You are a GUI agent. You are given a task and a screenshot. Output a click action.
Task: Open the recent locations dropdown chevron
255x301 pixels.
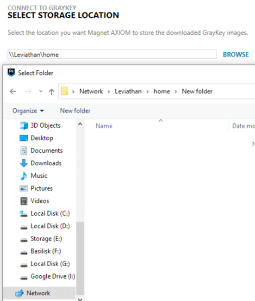pos(41,91)
